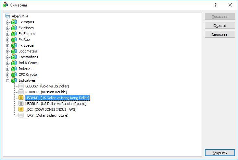Select the Fx Exotics tree item
The height and width of the screenshot is (160, 238).
click(x=26, y=34)
